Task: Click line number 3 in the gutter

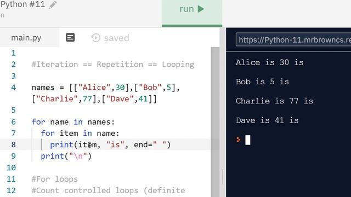Action: 13,76
